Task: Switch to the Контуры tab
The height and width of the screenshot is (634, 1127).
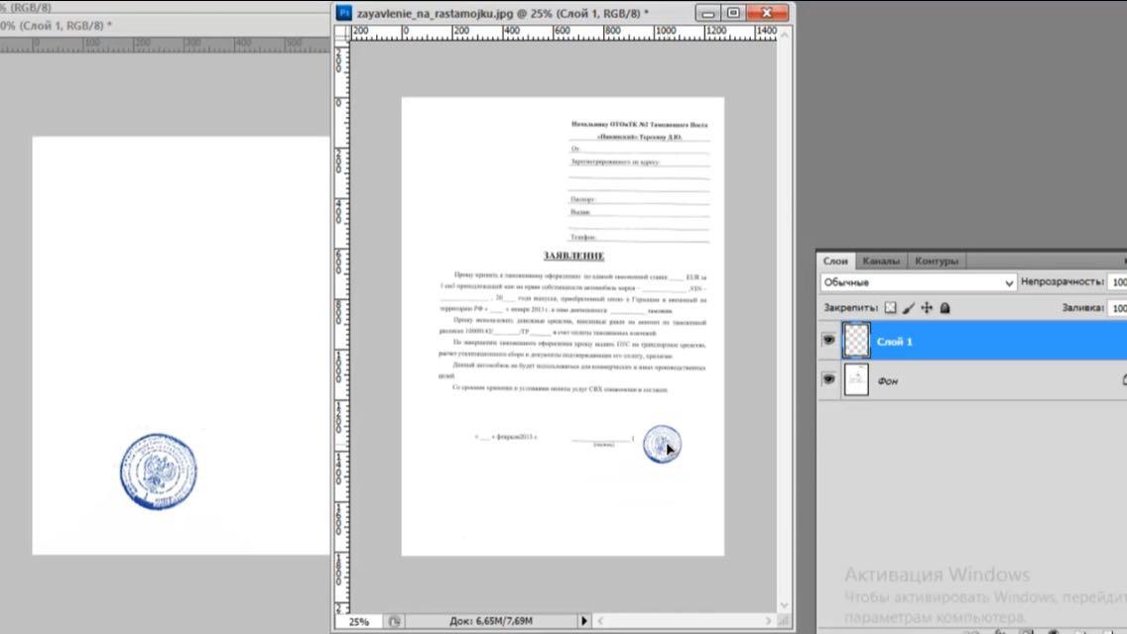Action: (937, 261)
